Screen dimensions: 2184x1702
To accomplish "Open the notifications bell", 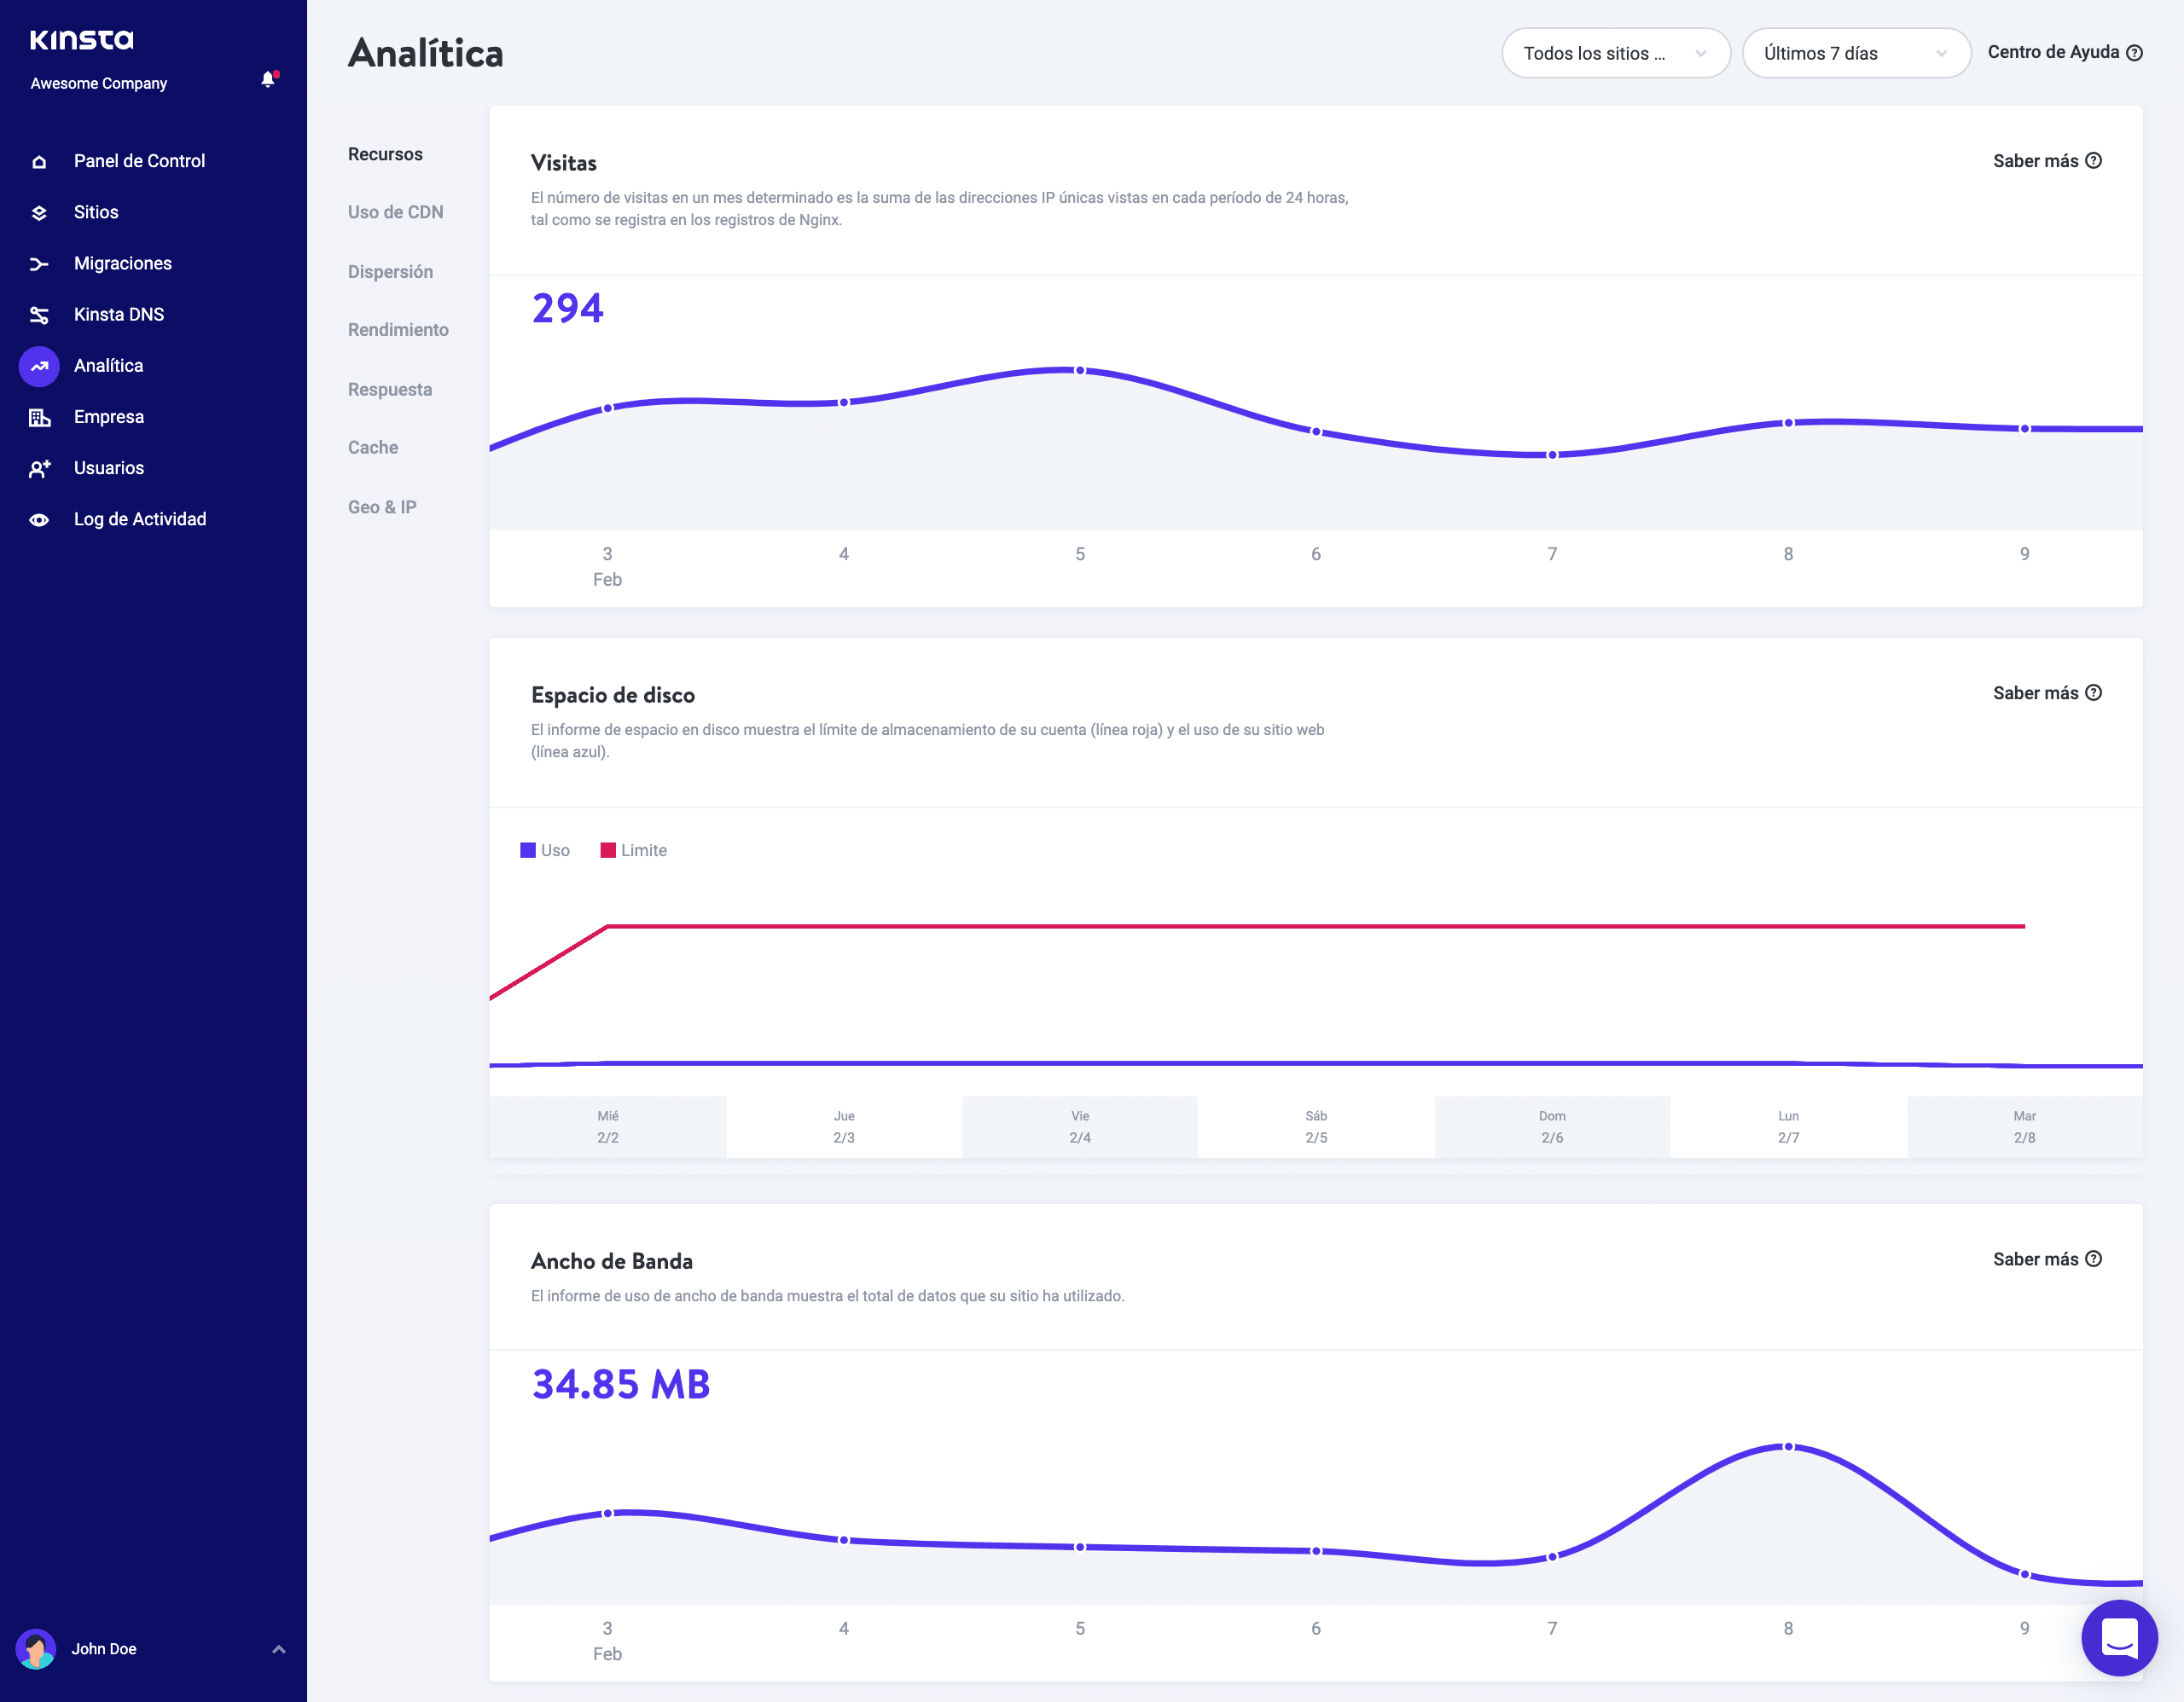I will click(267, 79).
